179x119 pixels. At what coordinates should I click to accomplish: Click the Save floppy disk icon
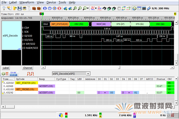coord(20,8)
